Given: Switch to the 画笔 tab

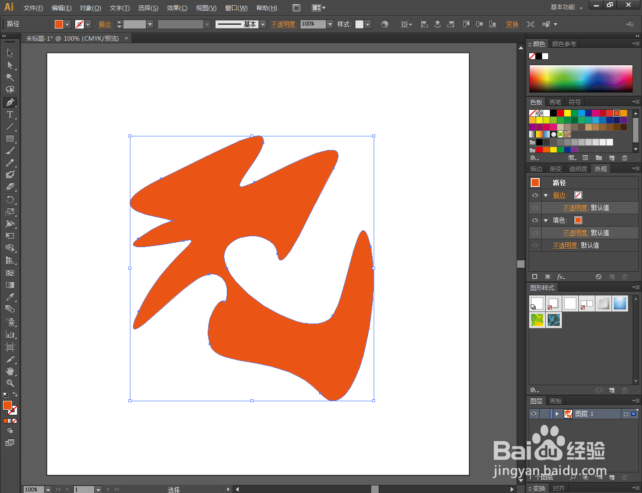Looking at the screenshot, I should click(555, 102).
